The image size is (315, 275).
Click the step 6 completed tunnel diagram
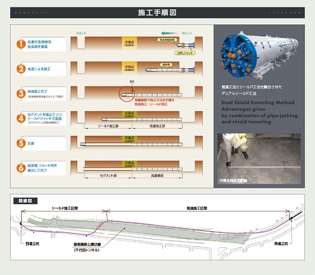coord(136,169)
